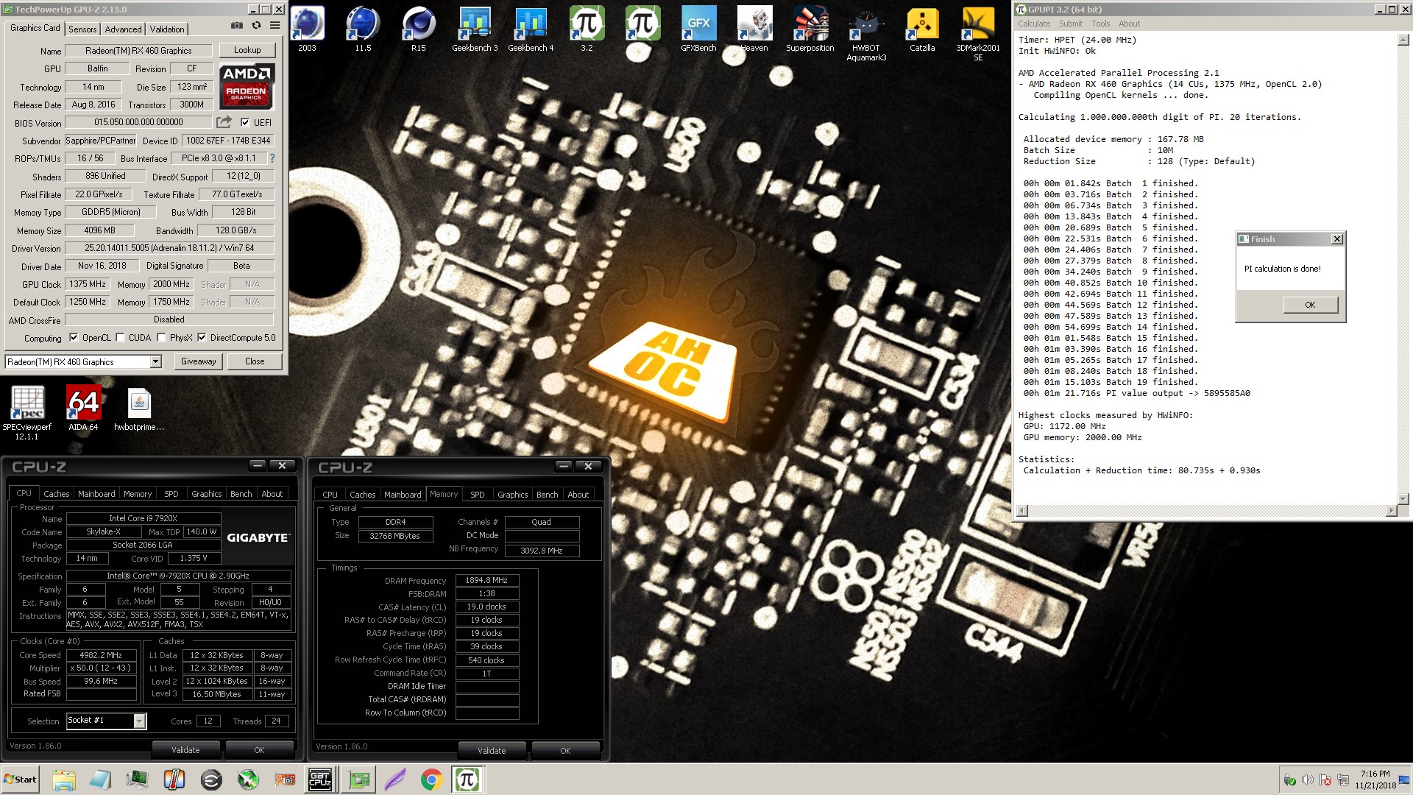Viewport: 1413px width, 795px height.
Task: Open the Calculate menu in GPUPI
Action: [1034, 24]
